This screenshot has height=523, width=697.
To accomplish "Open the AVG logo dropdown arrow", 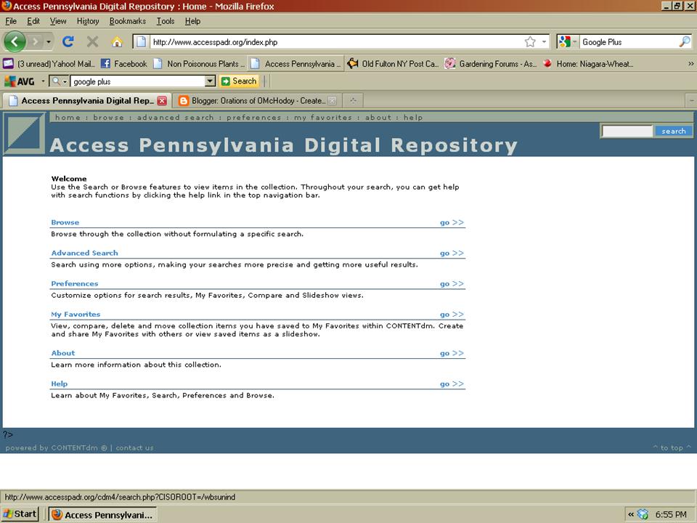I will 43,81.
